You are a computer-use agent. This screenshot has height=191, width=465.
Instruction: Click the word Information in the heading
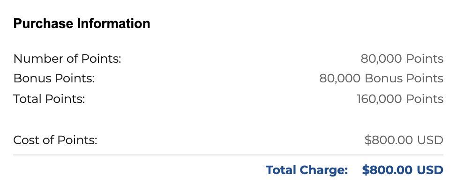tap(113, 23)
